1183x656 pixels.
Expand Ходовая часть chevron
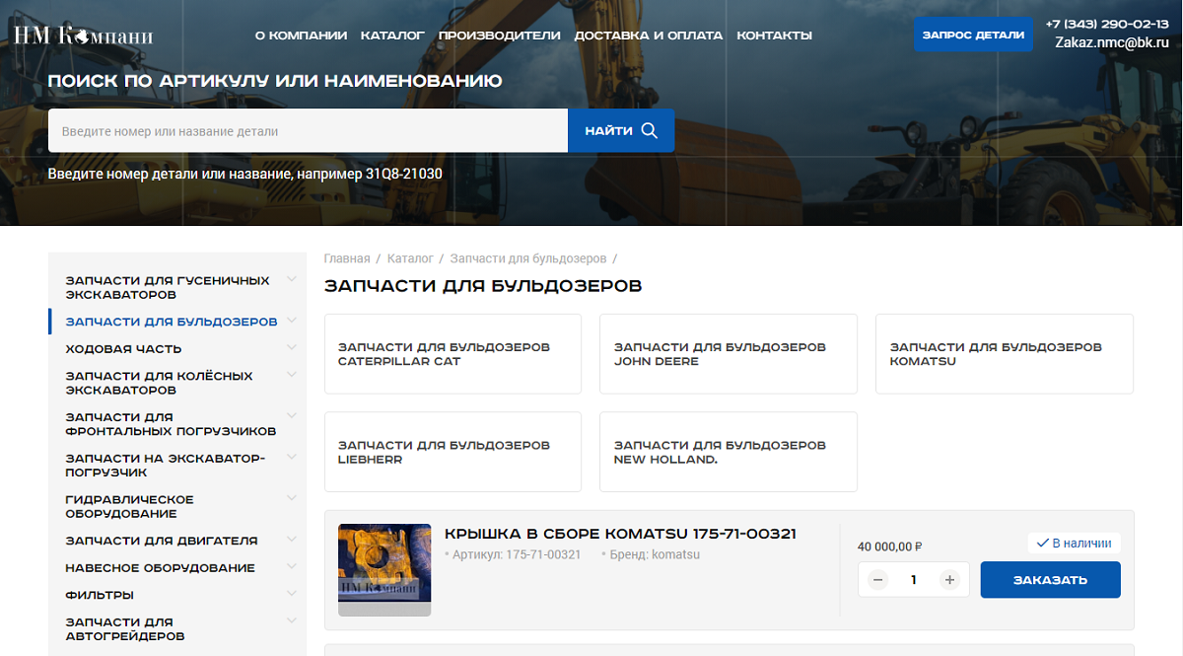(292, 347)
